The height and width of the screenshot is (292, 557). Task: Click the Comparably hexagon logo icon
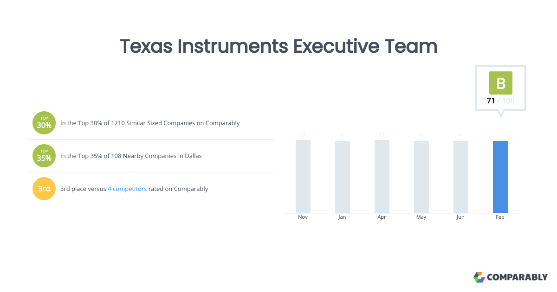479,277
